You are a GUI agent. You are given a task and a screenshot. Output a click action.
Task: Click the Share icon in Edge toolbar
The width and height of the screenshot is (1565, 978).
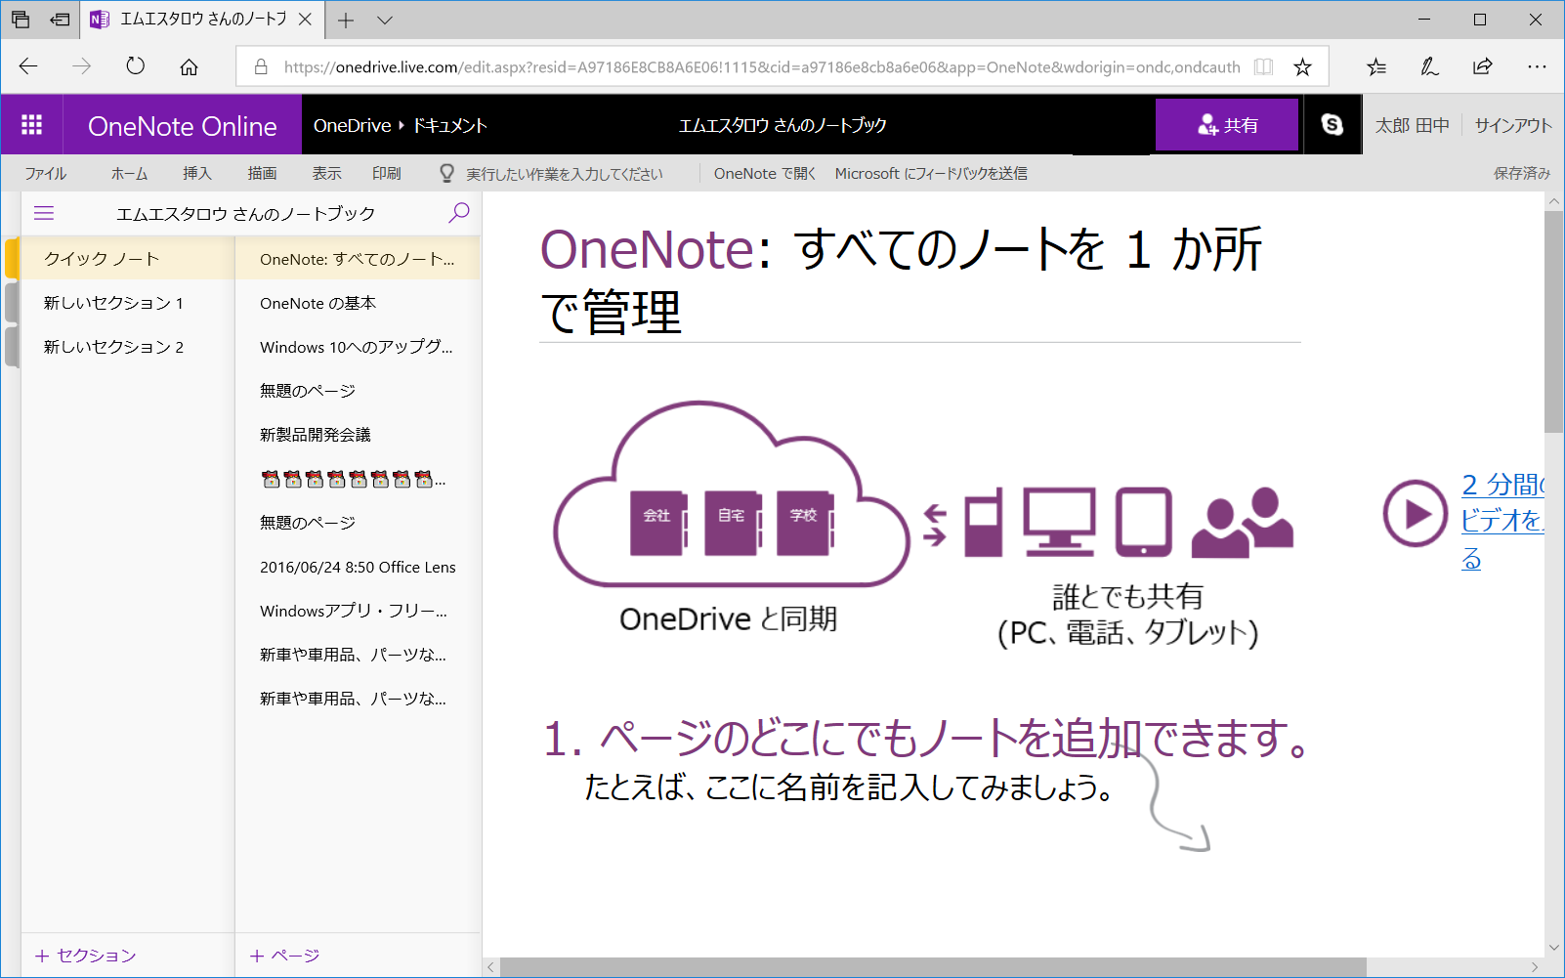pos(1482,66)
